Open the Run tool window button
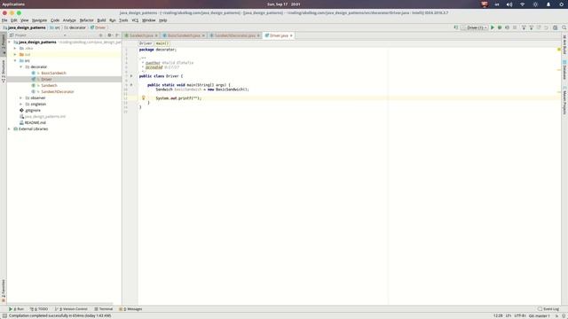 coord(17,309)
